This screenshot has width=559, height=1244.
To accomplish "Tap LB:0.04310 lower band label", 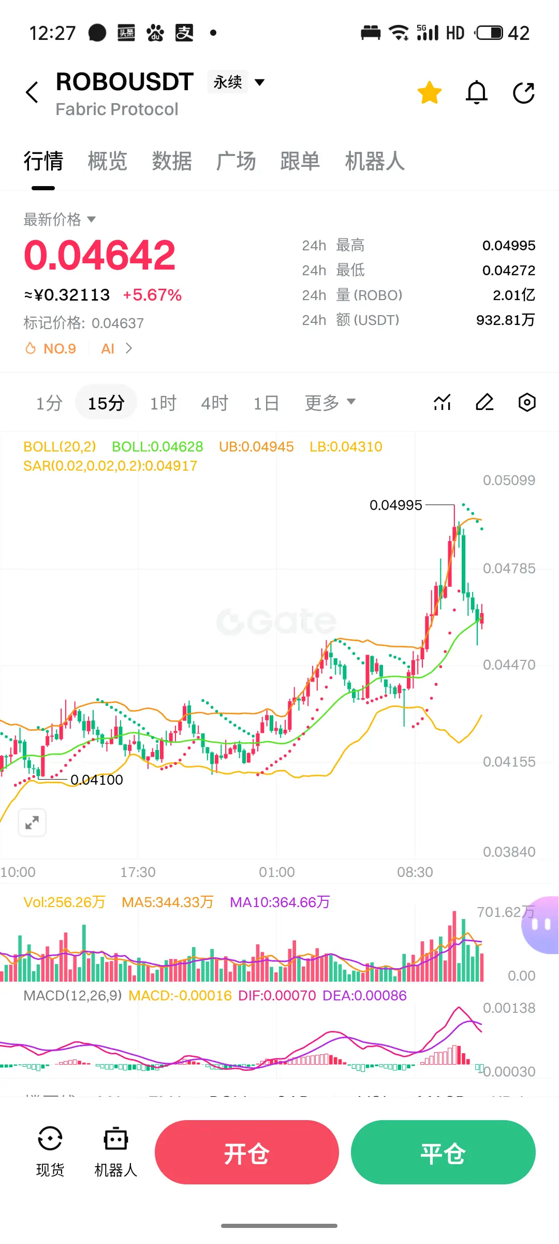I will pyautogui.click(x=346, y=447).
